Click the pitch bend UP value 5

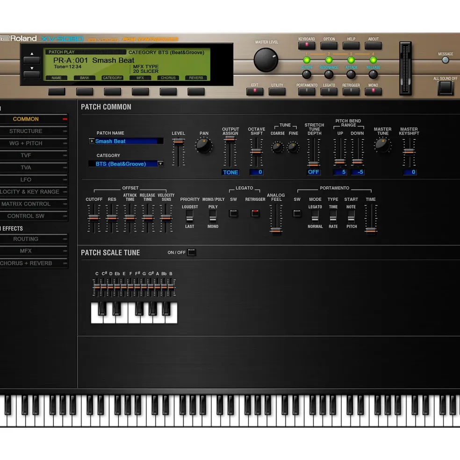click(x=340, y=172)
